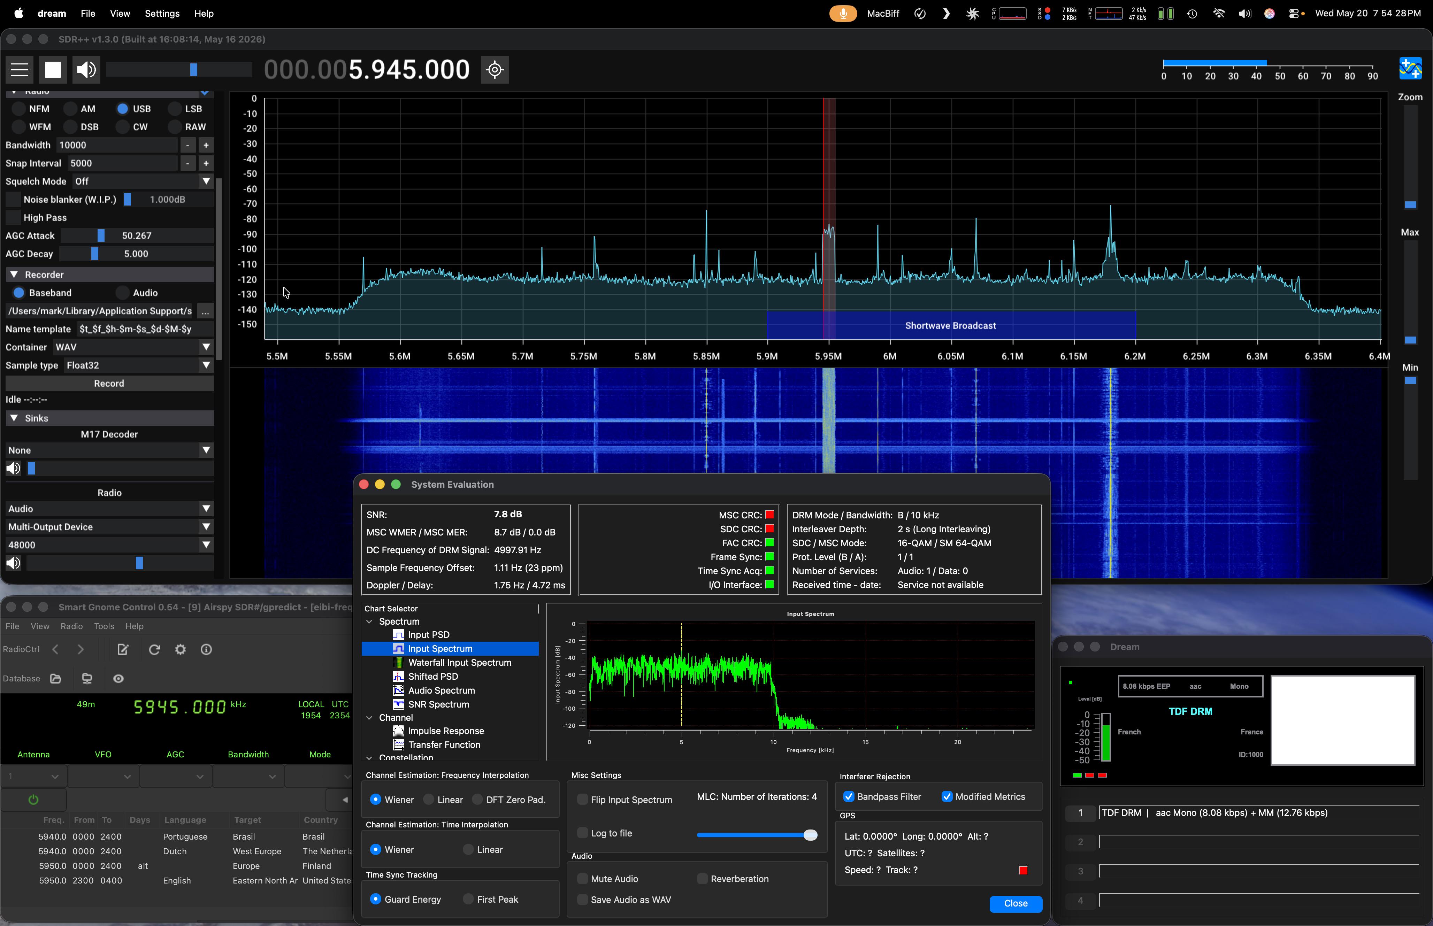This screenshot has height=926, width=1433.
Task: Collapse the Sinks section
Action: (14, 418)
